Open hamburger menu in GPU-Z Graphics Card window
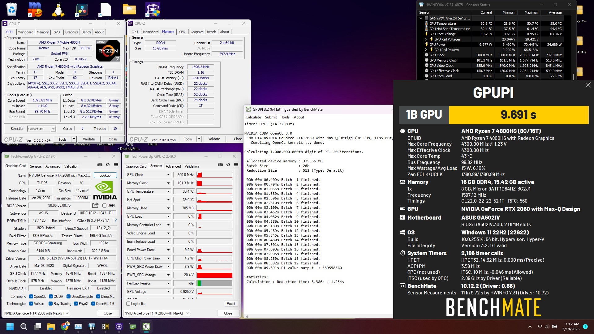 click(x=116, y=165)
